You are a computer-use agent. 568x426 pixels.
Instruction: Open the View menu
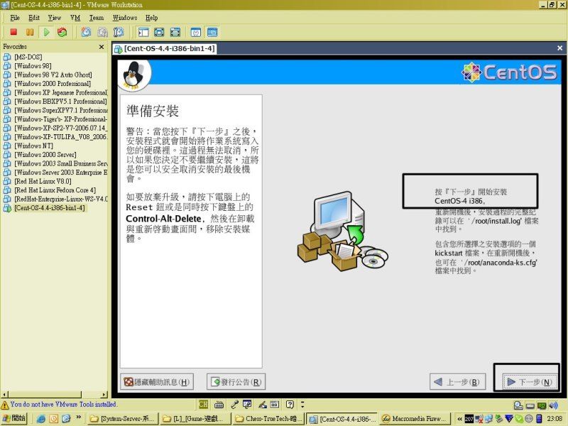click(55, 18)
